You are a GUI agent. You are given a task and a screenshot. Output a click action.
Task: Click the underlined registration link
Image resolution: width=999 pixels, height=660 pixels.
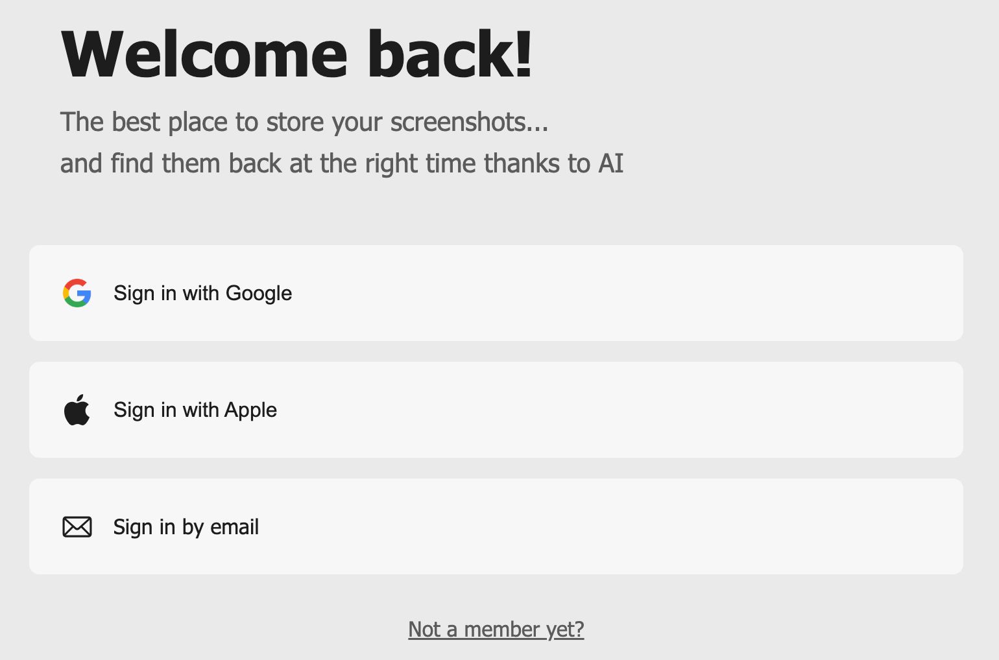pos(496,629)
